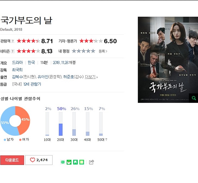Open the movie poster thumbnail
Viewport: 198px width, 183px height.
168,60
